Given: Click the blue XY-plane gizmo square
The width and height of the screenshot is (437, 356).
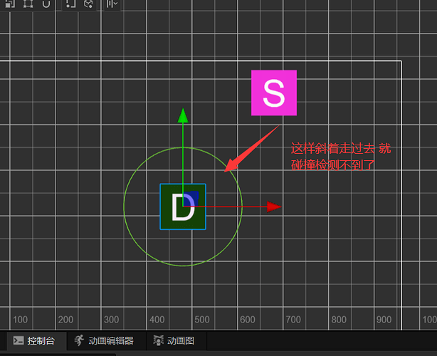Looking at the screenshot, I should [191, 199].
